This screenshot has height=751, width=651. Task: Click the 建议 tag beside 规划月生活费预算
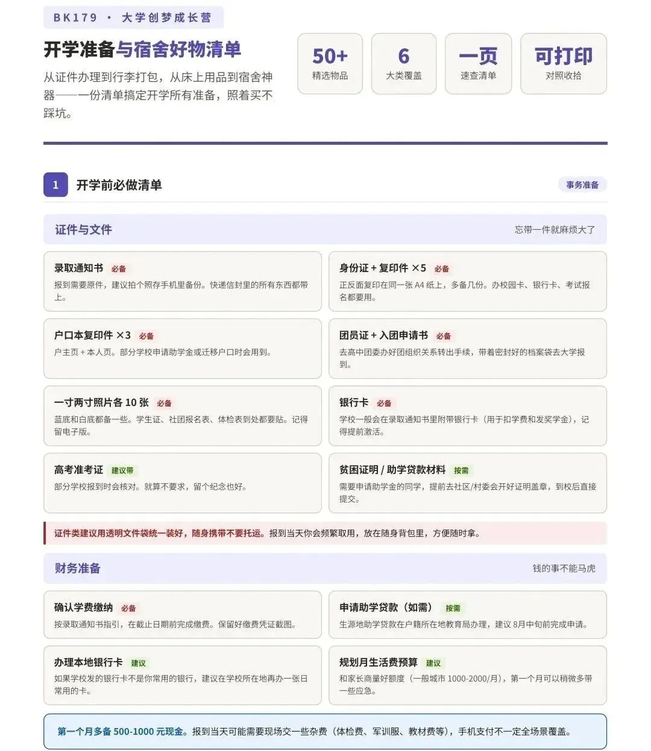(433, 663)
